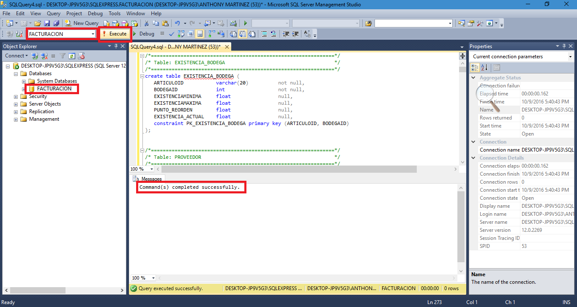Click the Toolbox hammer-and-wrench icon
Viewport: 577px width, 307px height.
click(x=480, y=23)
